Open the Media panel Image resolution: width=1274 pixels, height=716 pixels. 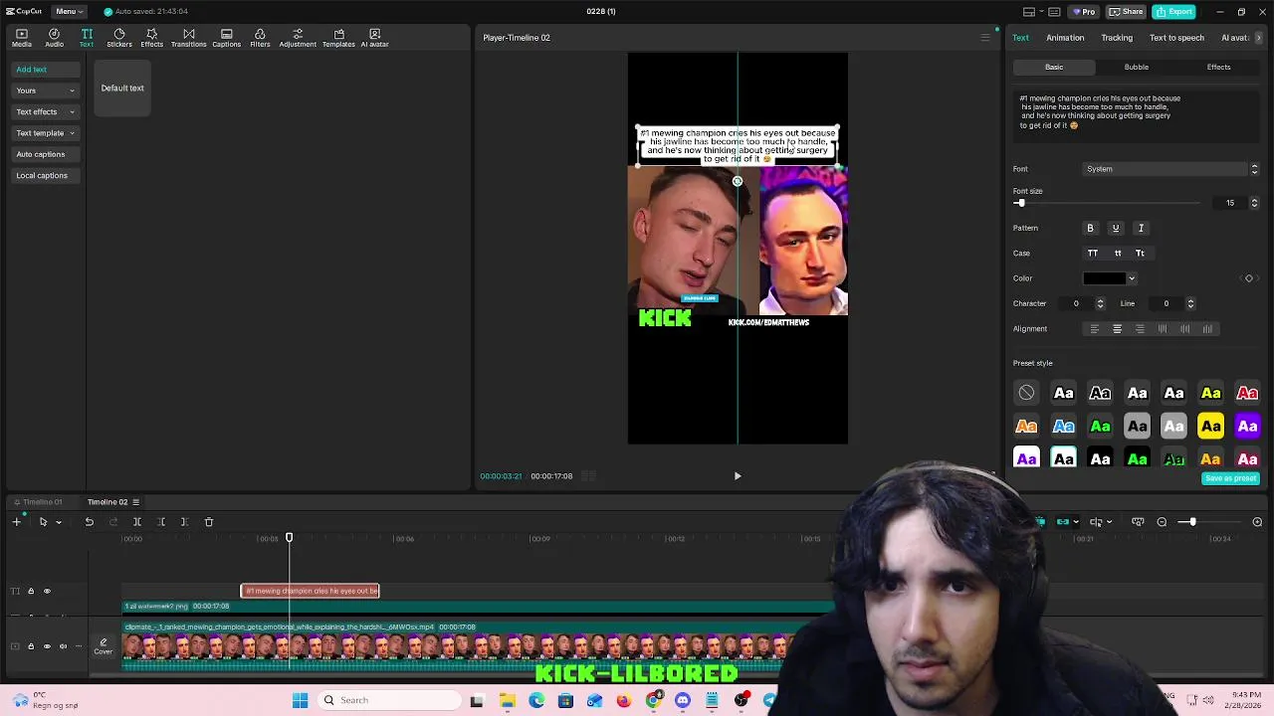click(x=22, y=38)
